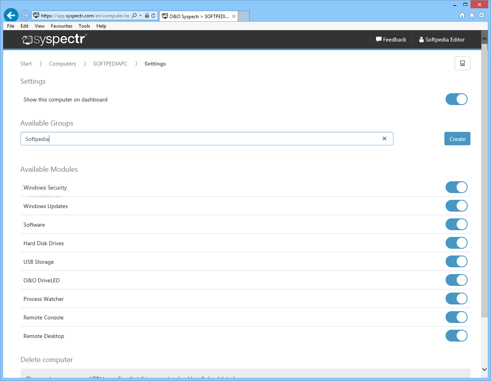The width and height of the screenshot is (491, 381).
Task: Open the Feedback link in header
Action: (x=391, y=39)
